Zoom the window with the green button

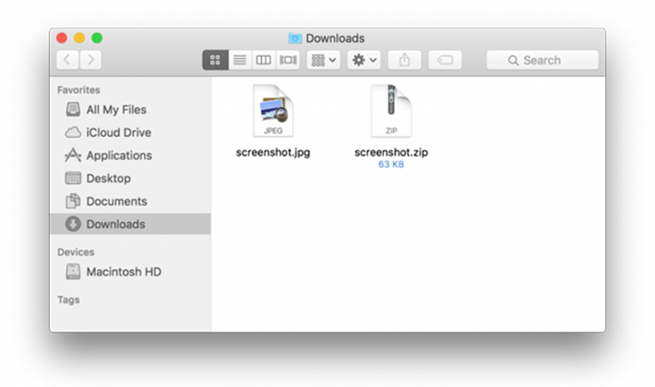(97, 38)
